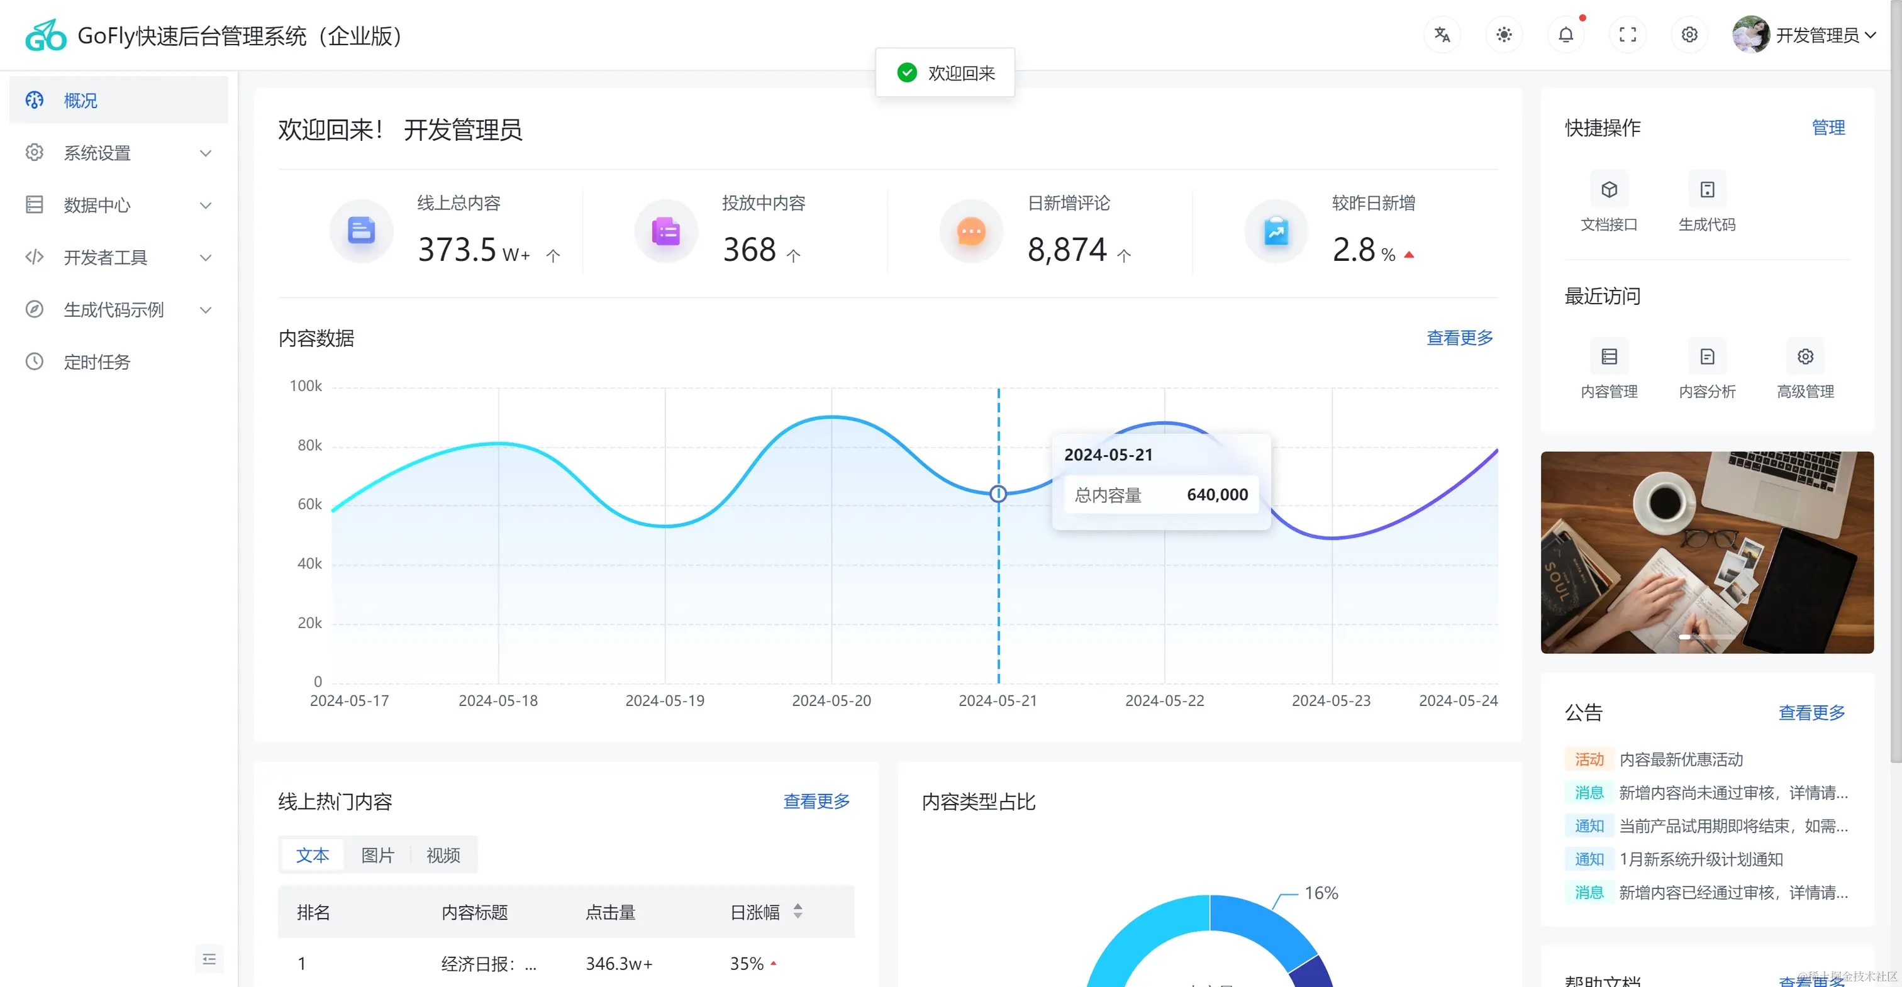Collapse the sidebar with the fold icon
The image size is (1902, 987).
coord(209,959)
